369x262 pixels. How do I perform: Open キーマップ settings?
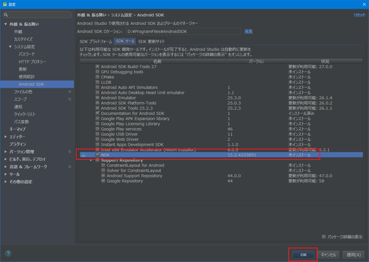[x=18, y=129]
